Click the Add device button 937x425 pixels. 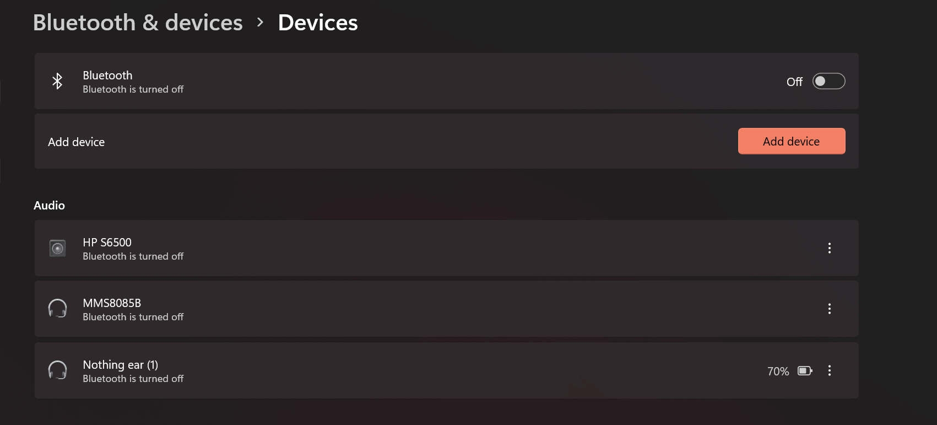pyautogui.click(x=792, y=141)
